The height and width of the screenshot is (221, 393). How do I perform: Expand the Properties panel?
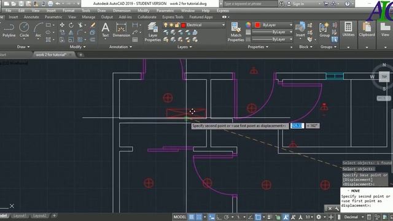point(258,47)
